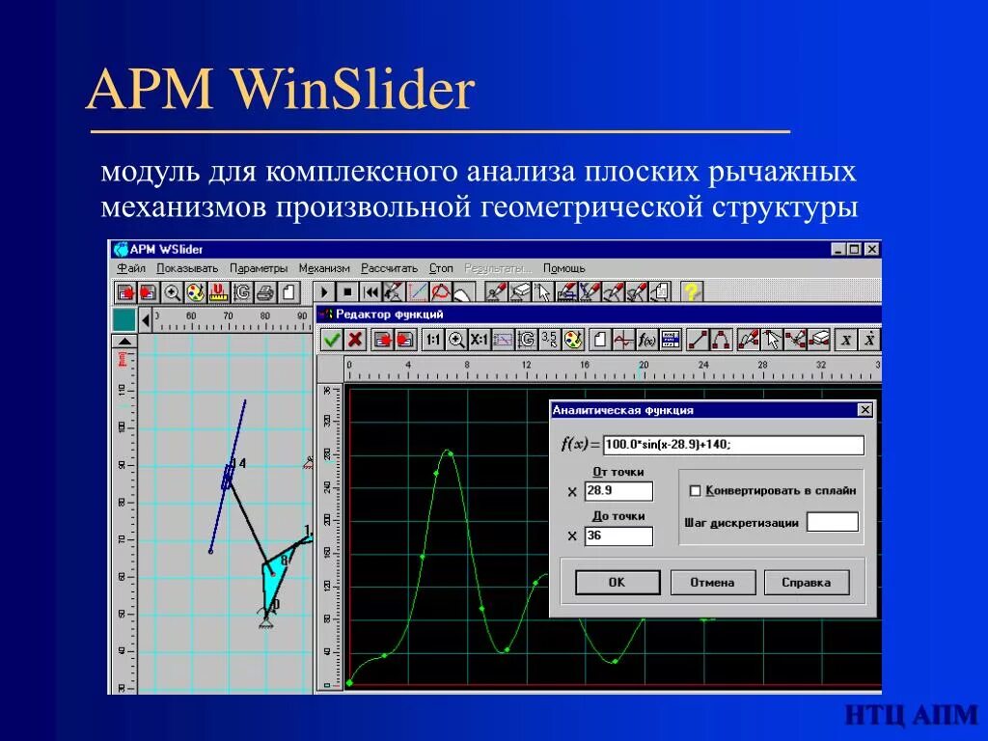Click the straight line segment tool
This screenshot has height=741, width=988.
698,340
